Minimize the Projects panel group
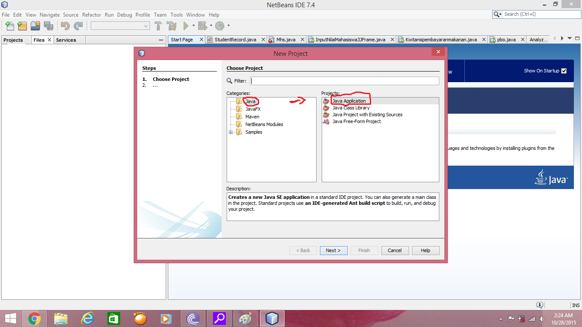Image resolution: width=582 pixels, height=327 pixels. click(x=161, y=40)
